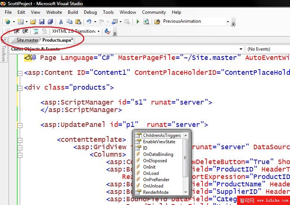Click the View in Browser icon
Viewport: 290px width, 205px height.
[146, 22]
